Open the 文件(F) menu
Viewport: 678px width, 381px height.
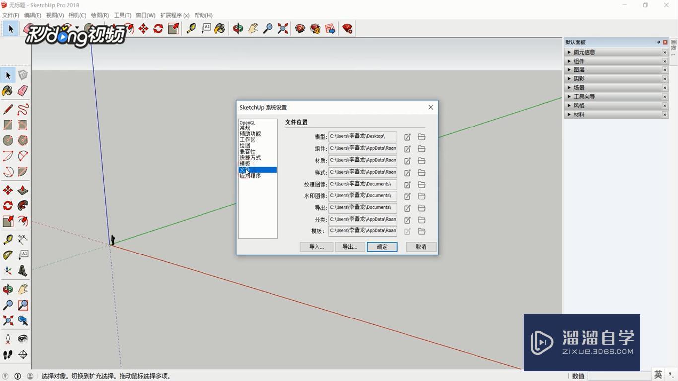click(10, 15)
